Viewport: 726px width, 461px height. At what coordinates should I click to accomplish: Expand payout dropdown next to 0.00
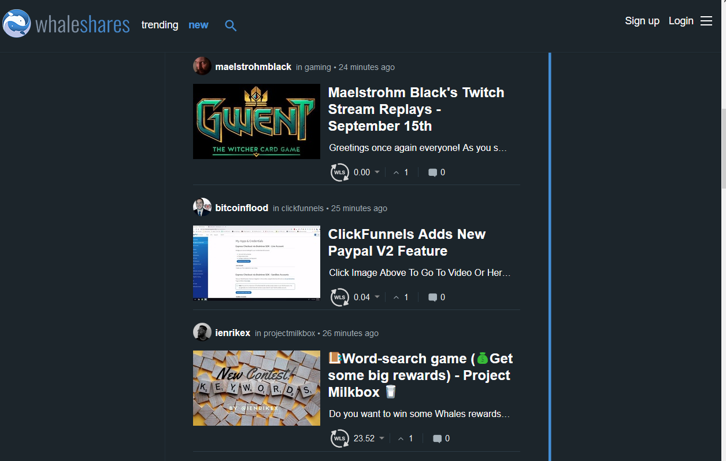pyautogui.click(x=377, y=172)
